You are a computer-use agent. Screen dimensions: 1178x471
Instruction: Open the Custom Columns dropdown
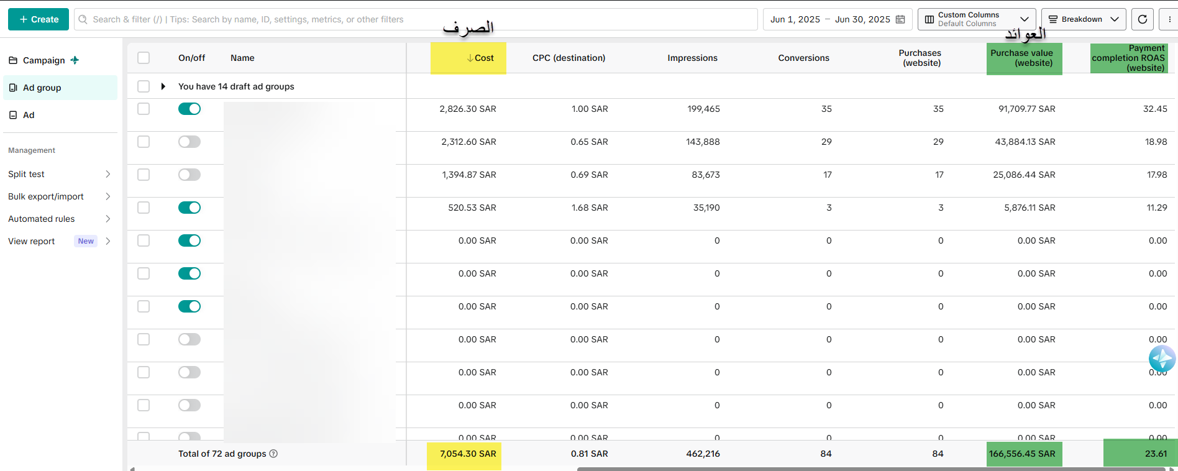pyautogui.click(x=977, y=19)
